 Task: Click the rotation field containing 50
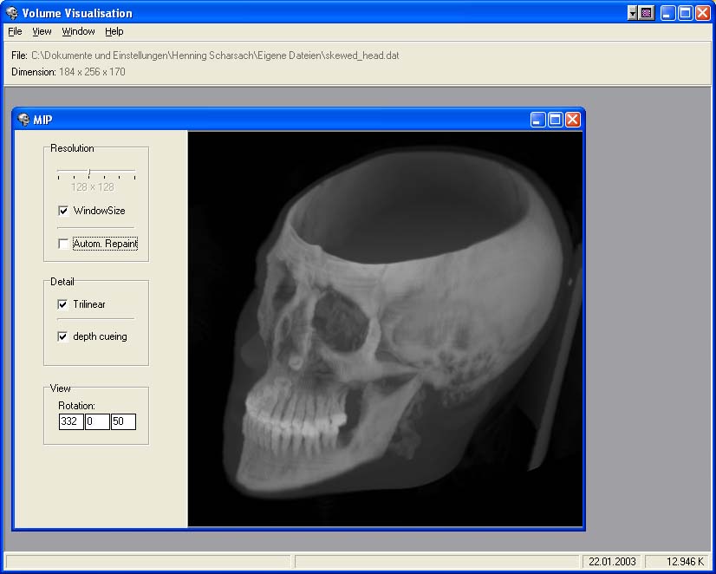123,422
